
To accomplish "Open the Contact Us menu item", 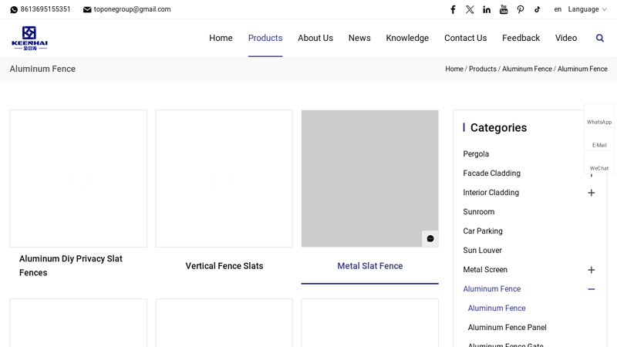I will tap(466, 38).
